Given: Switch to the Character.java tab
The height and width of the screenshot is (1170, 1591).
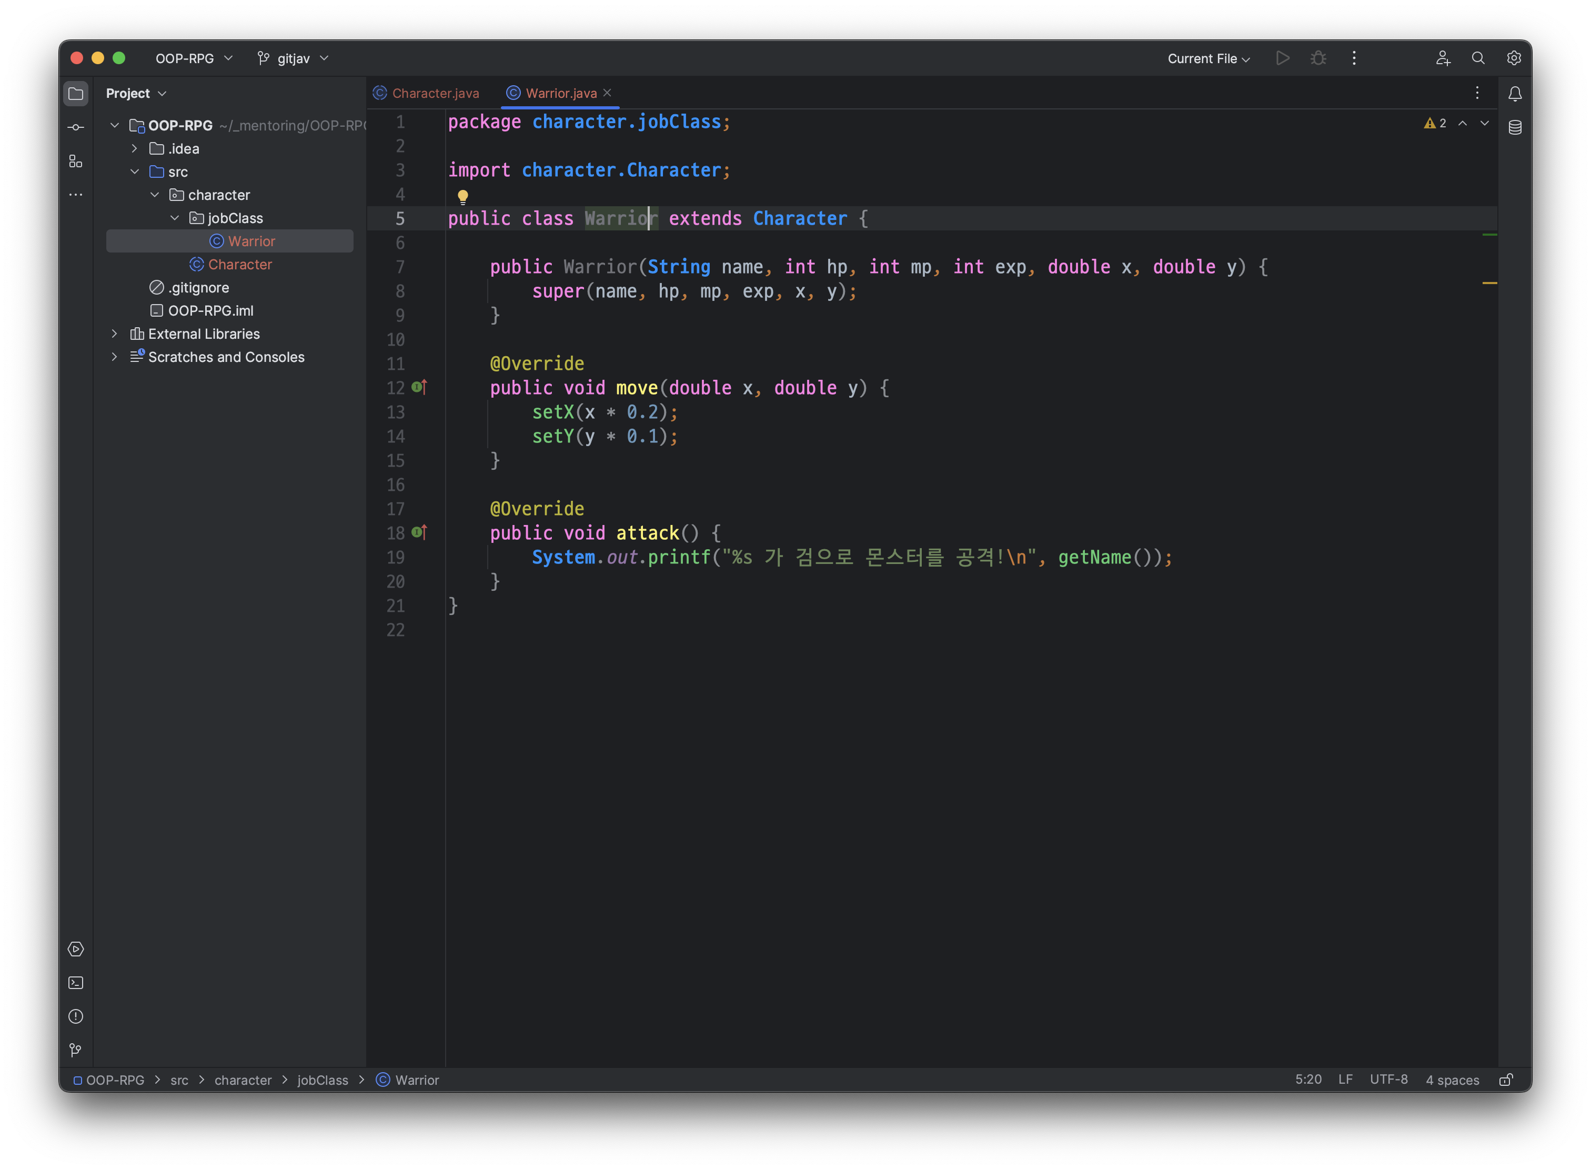Looking at the screenshot, I should pos(427,94).
